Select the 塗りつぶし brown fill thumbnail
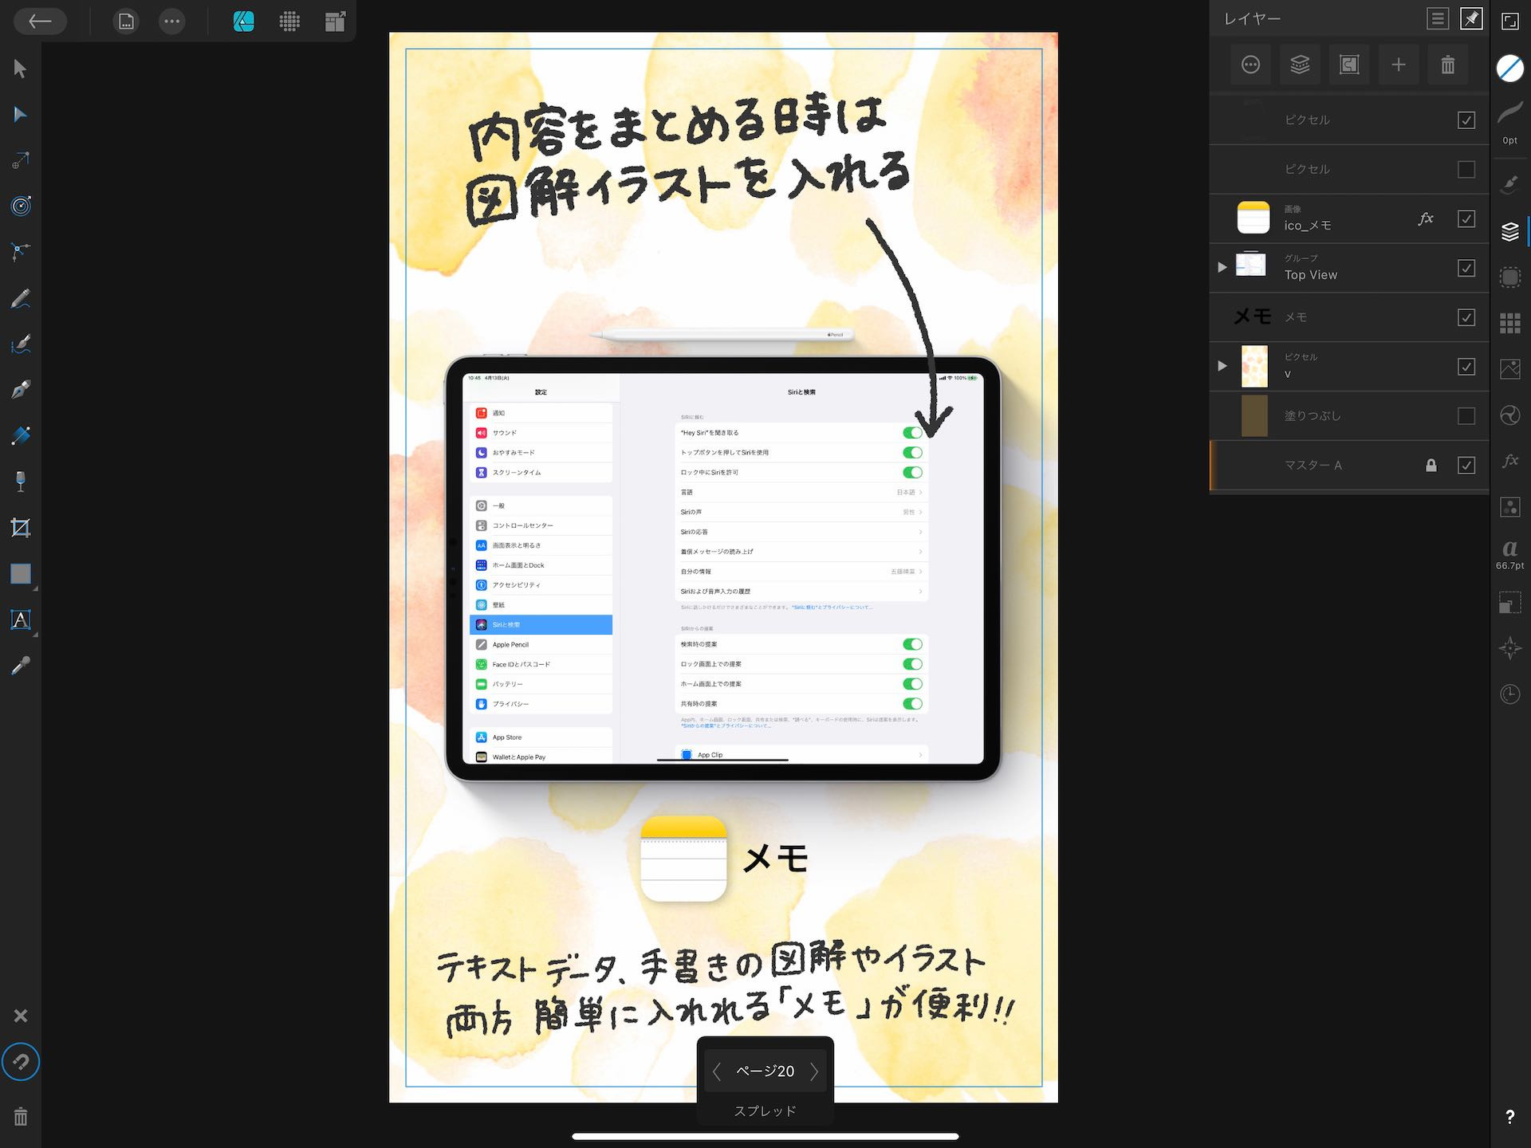The height and width of the screenshot is (1148, 1531). 1254,416
